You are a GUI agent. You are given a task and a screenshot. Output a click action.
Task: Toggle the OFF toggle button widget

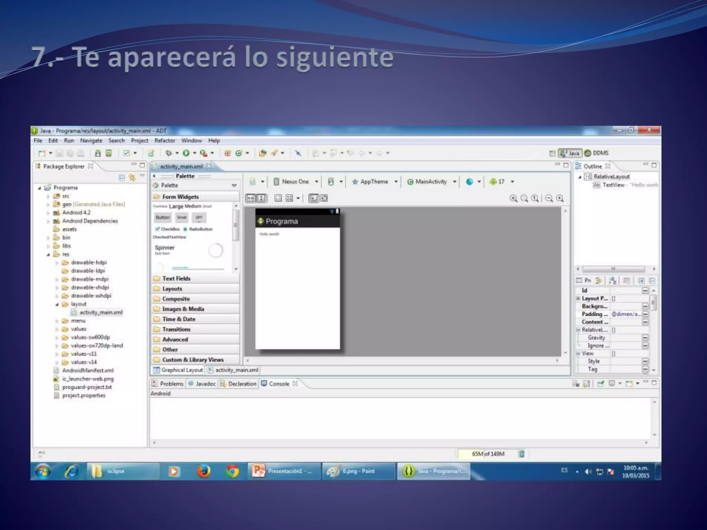199,217
